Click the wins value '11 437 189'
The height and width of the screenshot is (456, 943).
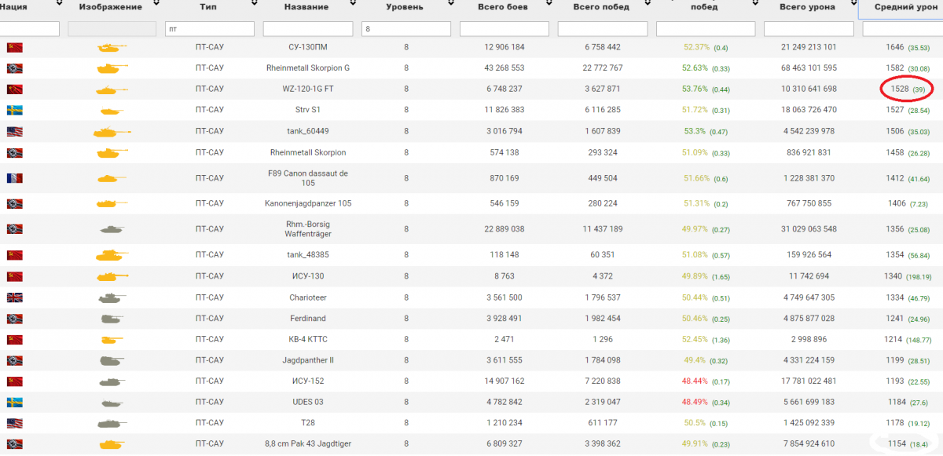(x=603, y=229)
